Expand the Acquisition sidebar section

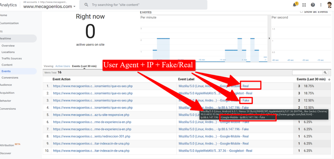click(7, 93)
